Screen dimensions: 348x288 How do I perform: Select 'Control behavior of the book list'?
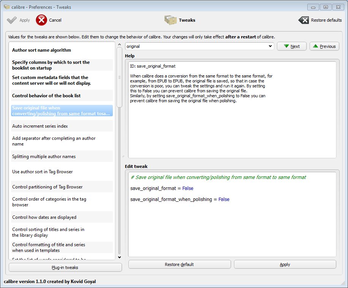click(x=62, y=96)
